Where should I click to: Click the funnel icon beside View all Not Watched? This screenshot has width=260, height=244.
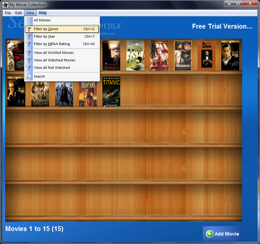pyautogui.click(x=29, y=68)
